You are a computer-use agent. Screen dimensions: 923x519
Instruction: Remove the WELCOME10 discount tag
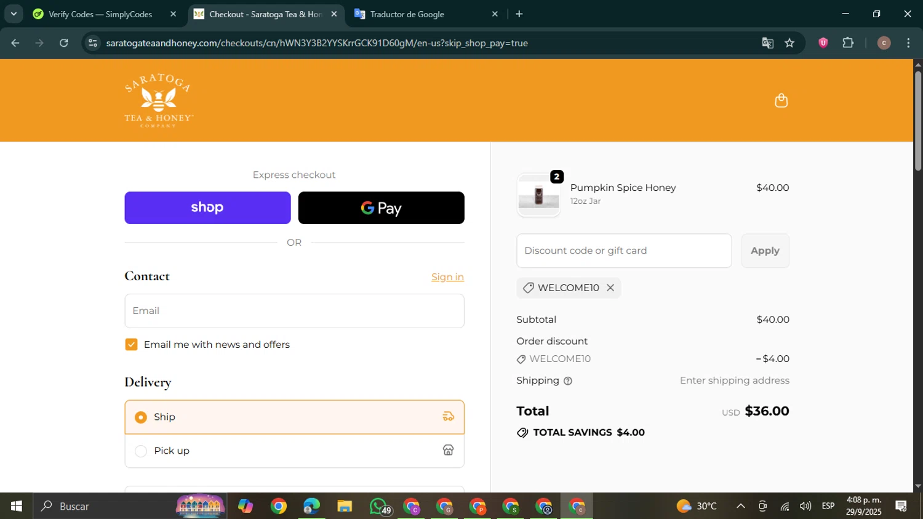click(x=610, y=288)
